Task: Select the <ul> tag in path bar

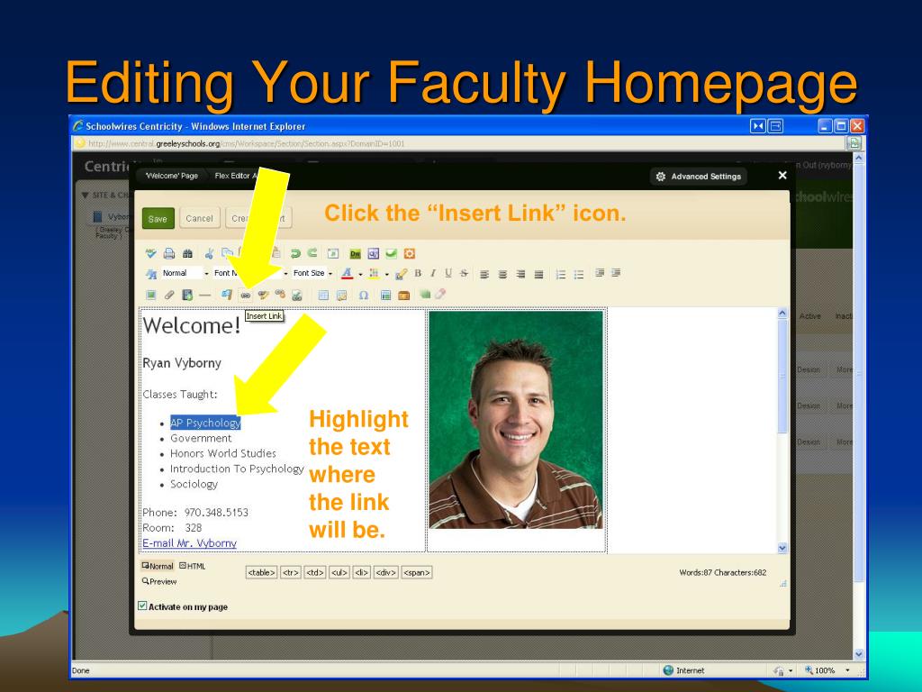Action: pos(339,572)
